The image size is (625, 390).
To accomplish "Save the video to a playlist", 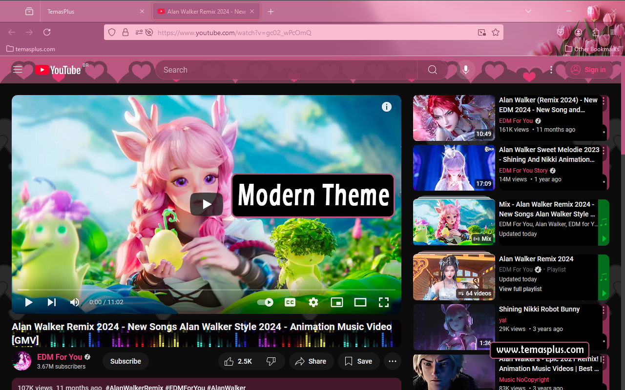I will (359, 361).
